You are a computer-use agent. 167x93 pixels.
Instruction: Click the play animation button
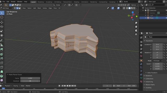coord(70,86)
